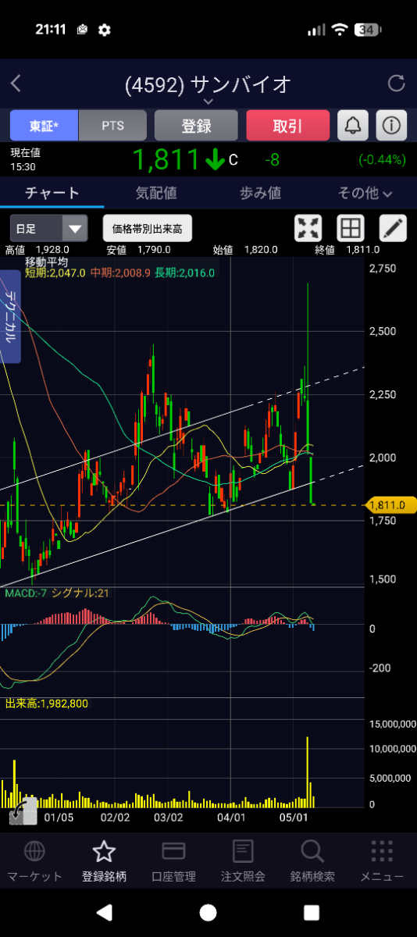Switch to 気配値 tab
This screenshot has width=417, height=937.
pyautogui.click(x=156, y=192)
